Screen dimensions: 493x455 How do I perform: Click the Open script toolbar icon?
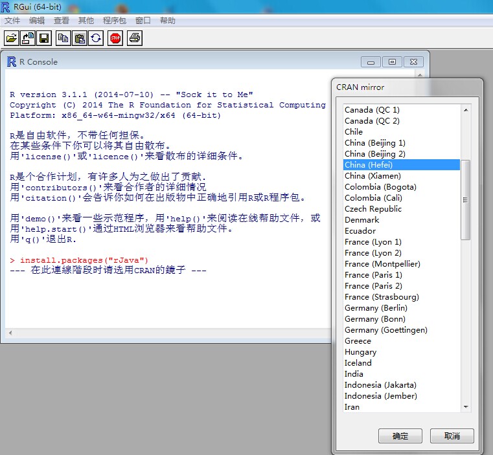click(x=12, y=38)
